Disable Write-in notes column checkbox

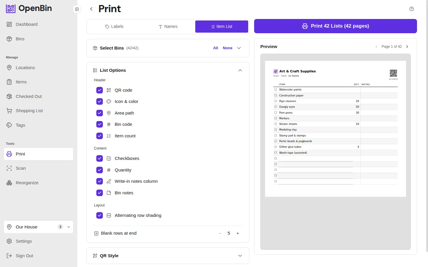(100, 181)
